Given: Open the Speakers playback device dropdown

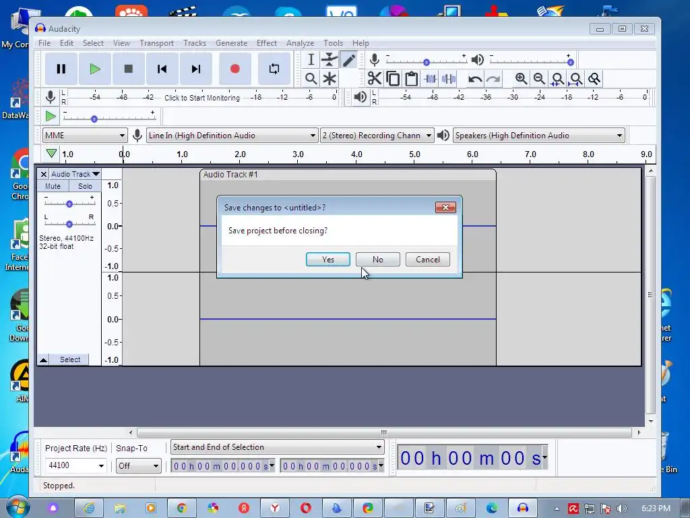Looking at the screenshot, I should (x=538, y=135).
